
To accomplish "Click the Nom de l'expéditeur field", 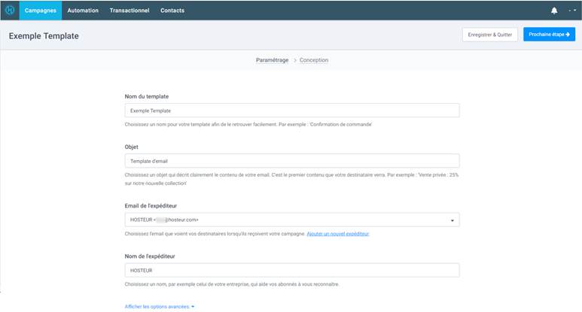I will coord(291,270).
